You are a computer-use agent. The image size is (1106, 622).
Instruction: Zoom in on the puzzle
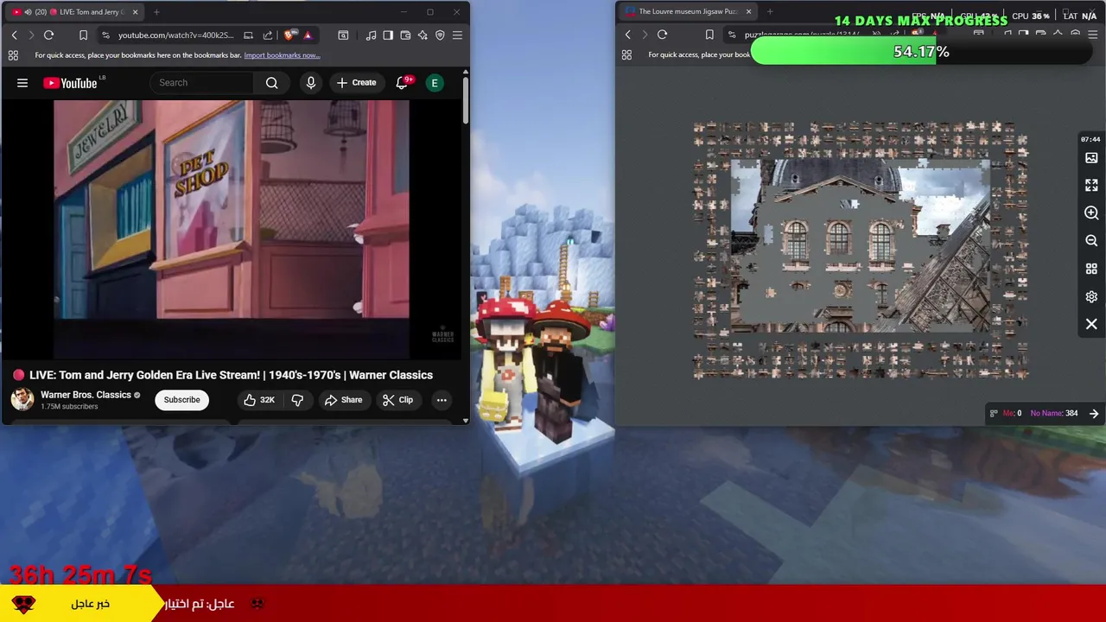[1091, 213]
